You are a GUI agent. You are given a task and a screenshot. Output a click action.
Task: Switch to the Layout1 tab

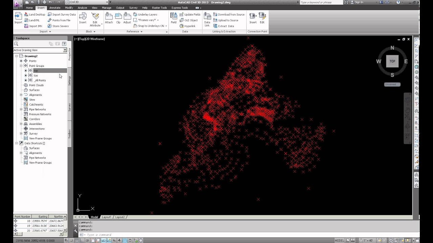click(106, 217)
